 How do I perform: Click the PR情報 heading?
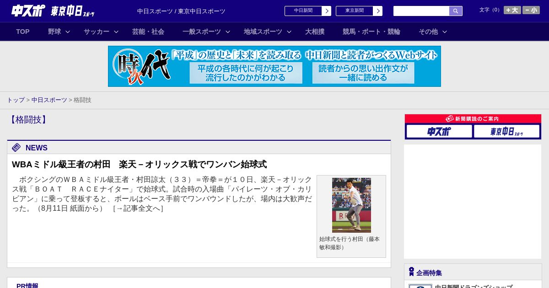(27, 285)
